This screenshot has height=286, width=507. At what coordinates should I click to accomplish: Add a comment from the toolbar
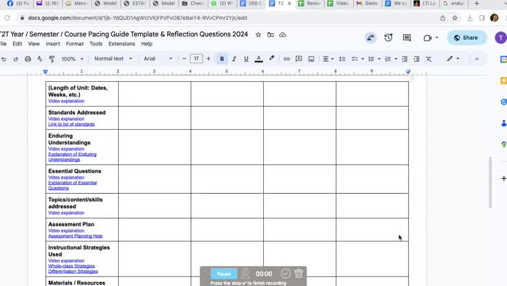coord(299,59)
